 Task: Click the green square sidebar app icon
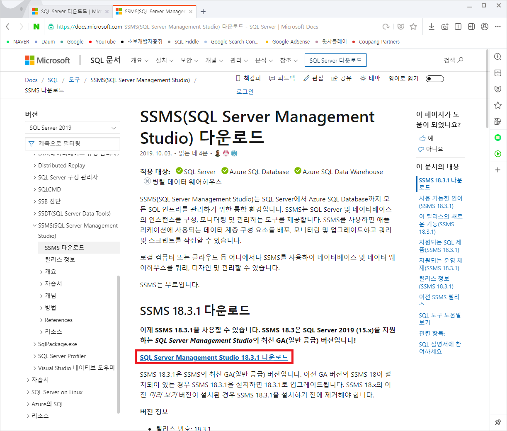(x=498, y=138)
